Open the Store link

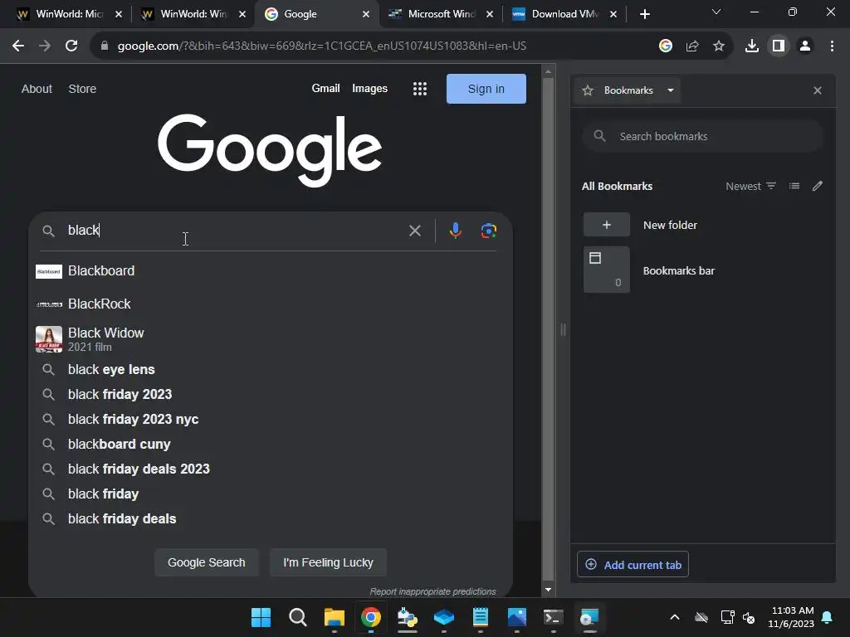tap(82, 89)
